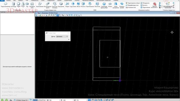The image size is (180, 101).
Task: Pick the Поворот граней tool
Action: point(122,5)
